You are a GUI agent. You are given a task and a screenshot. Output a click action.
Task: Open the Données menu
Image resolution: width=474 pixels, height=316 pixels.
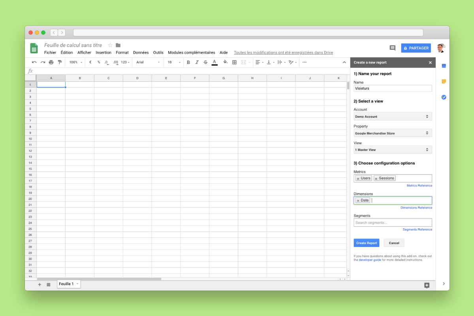click(140, 52)
